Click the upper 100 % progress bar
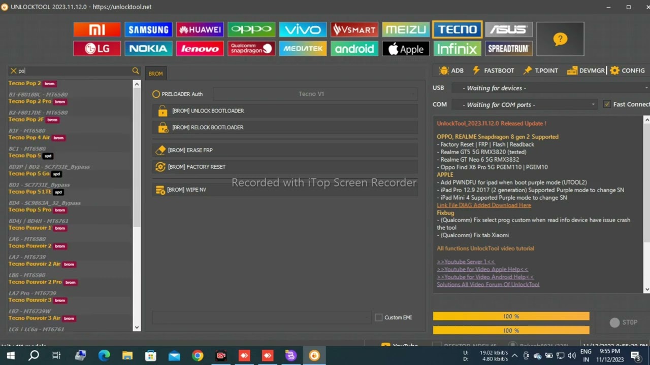The height and width of the screenshot is (365, 650). click(511, 316)
